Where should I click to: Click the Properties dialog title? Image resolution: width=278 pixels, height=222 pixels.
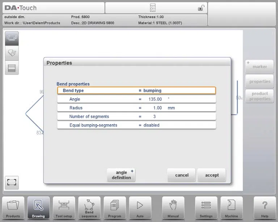pyautogui.click(x=59, y=63)
